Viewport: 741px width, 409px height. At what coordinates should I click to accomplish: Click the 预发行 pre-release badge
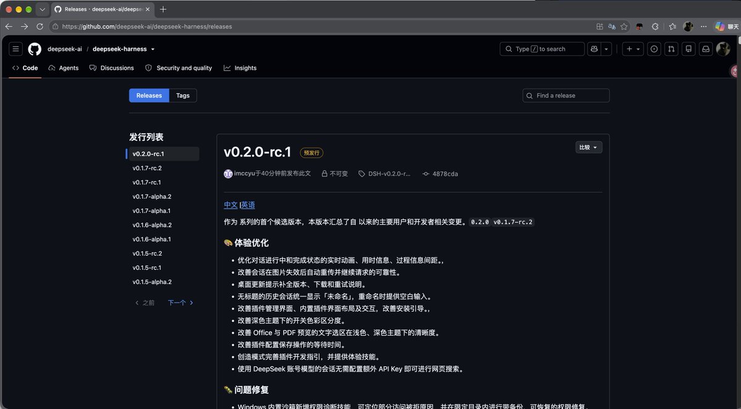pyautogui.click(x=311, y=153)
